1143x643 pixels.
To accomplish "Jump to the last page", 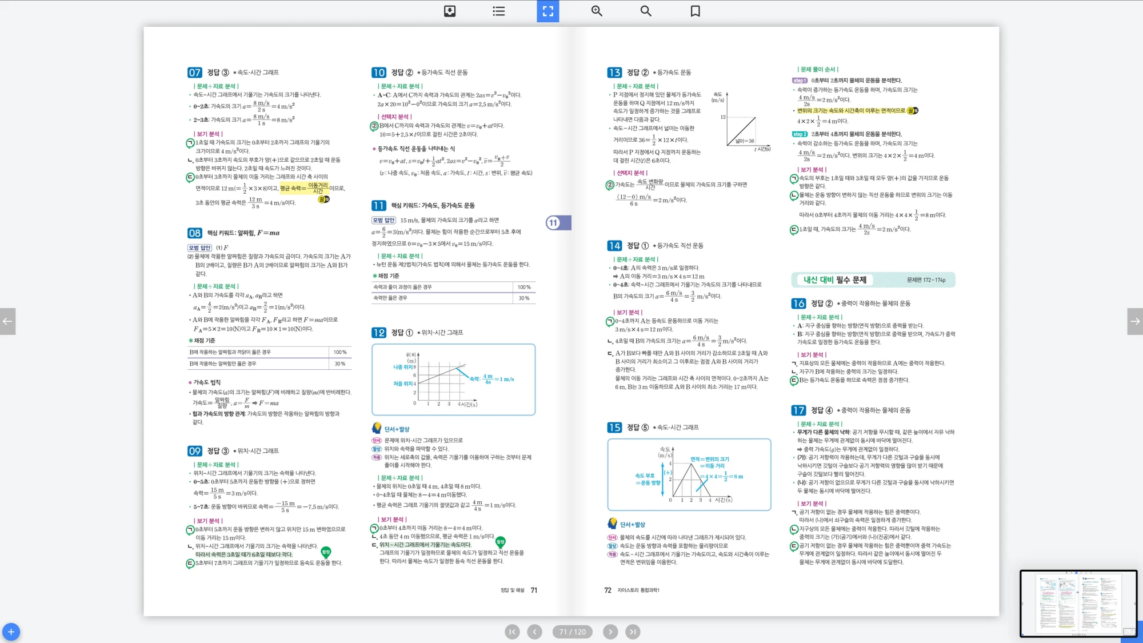I will point(632,632).
